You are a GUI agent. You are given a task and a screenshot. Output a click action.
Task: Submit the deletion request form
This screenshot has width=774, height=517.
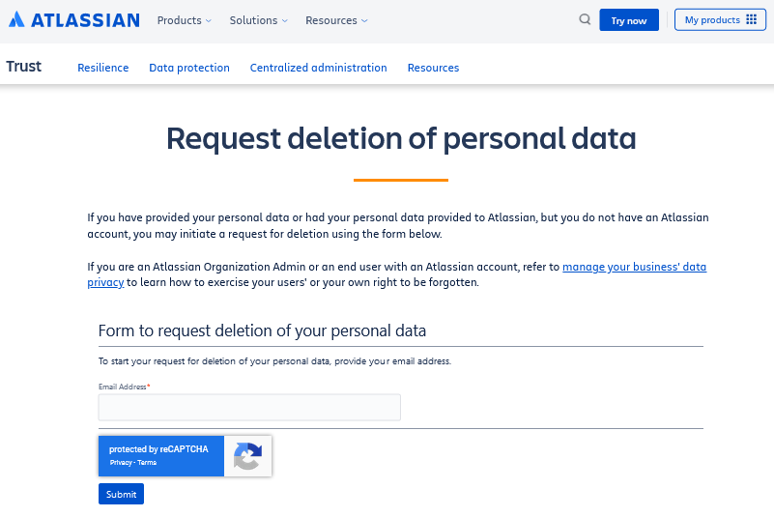click(121, 494)
